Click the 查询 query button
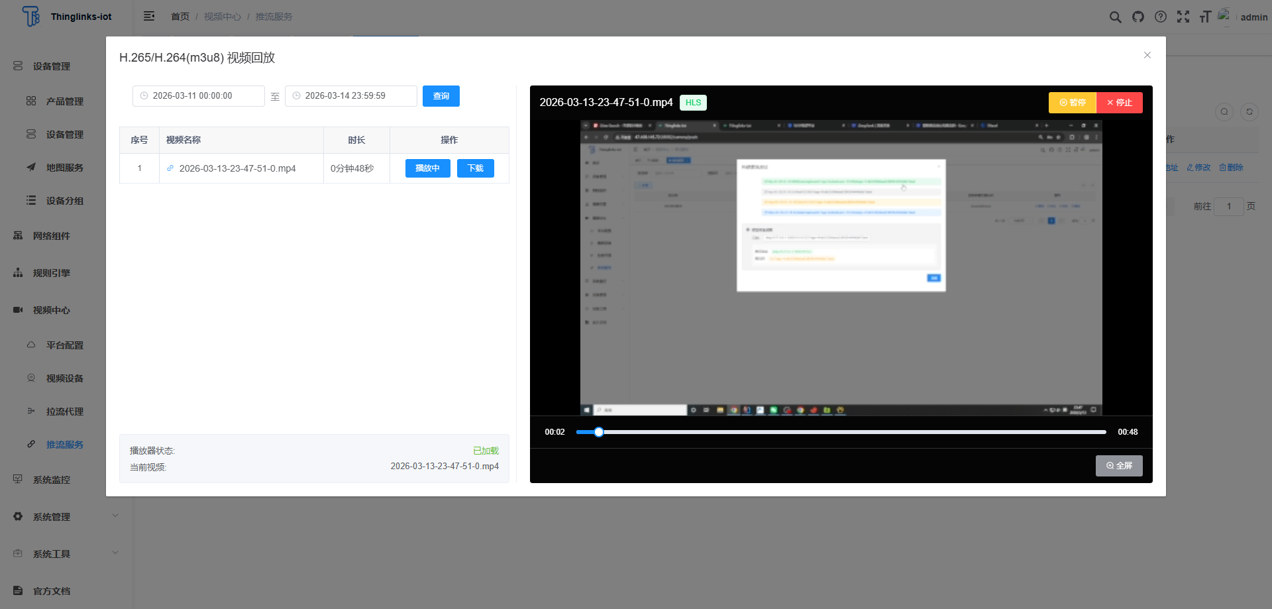This screenshot has height=609, width=1272. point(441,96)
